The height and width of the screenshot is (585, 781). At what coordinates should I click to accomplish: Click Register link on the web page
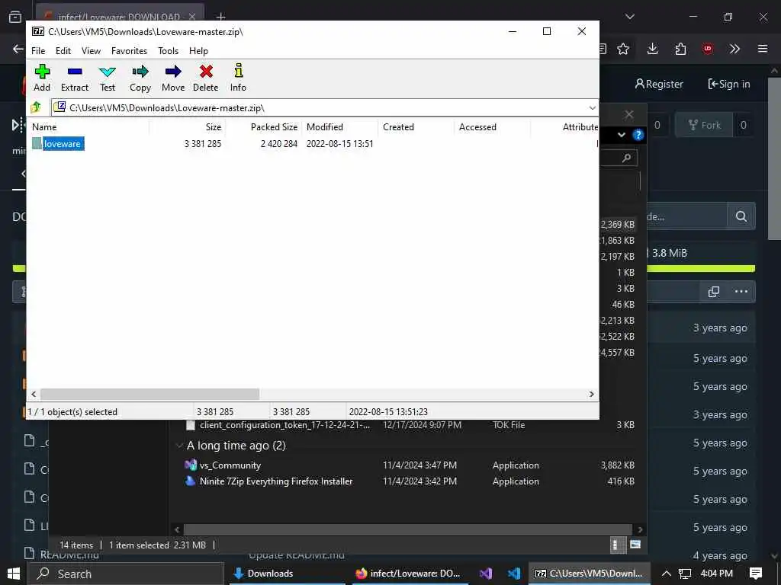(x=659, y=84)
